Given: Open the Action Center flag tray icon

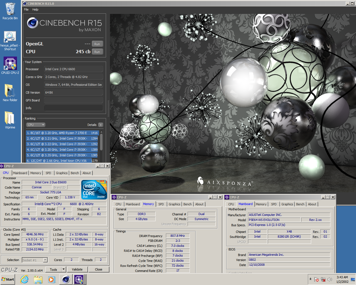Looking at the screenshot, I should (316, 279).
